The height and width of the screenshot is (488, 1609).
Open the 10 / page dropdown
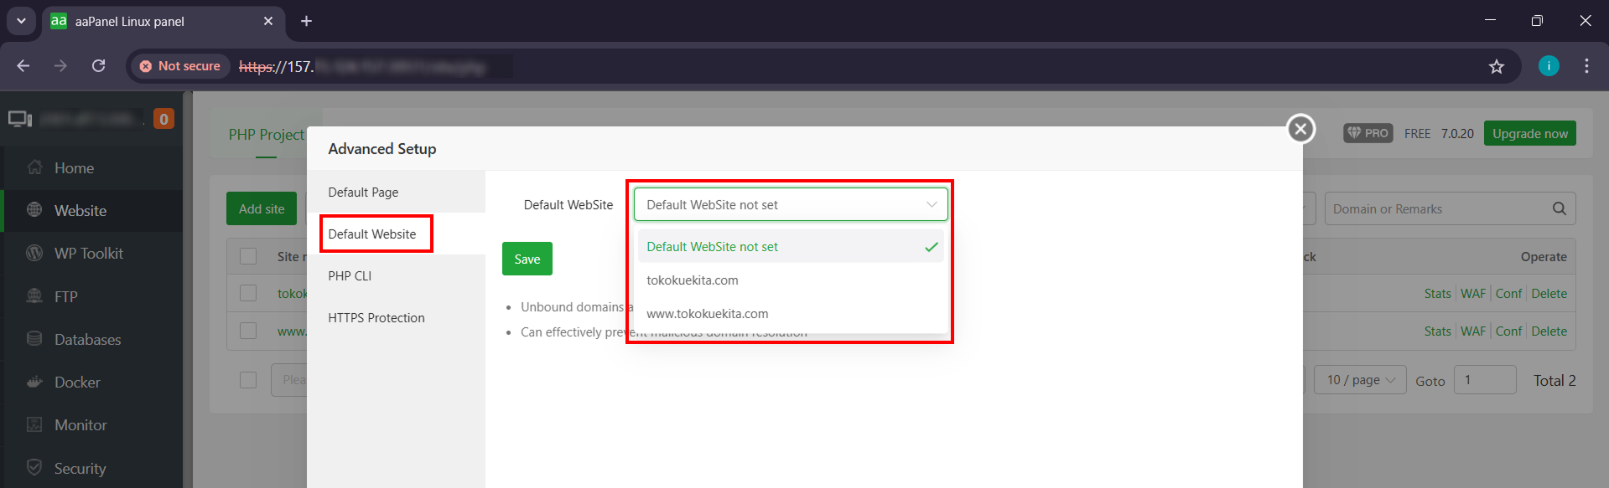coord(1360,380)
